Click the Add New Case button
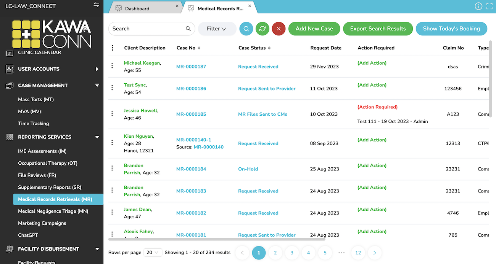This screenshot has height=264, width=496. pyautogui.click(x=314, y=29)
